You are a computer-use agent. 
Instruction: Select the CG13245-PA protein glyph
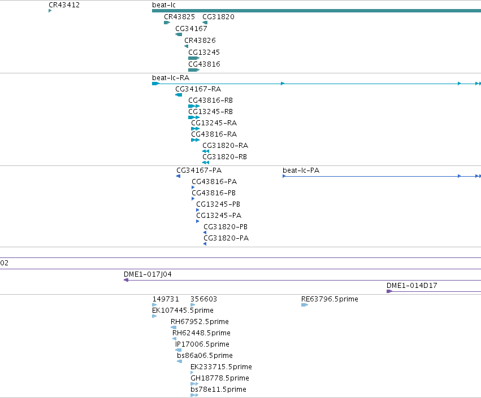point(198,221)
